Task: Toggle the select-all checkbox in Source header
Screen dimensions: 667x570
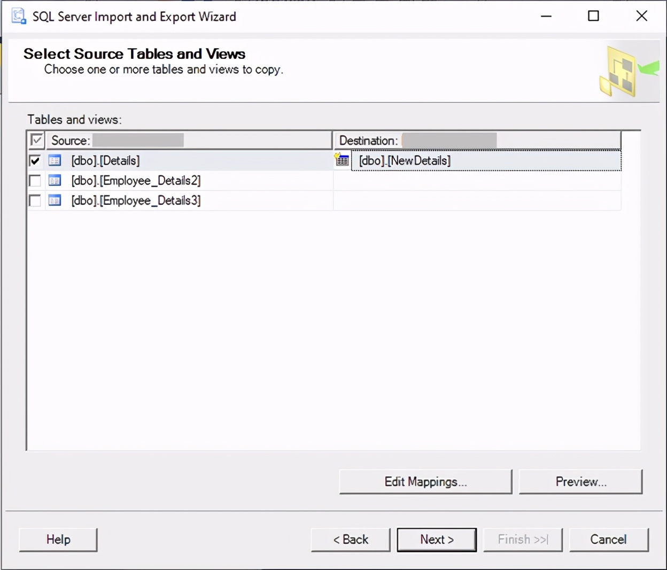Action: (x=36, y=140)
